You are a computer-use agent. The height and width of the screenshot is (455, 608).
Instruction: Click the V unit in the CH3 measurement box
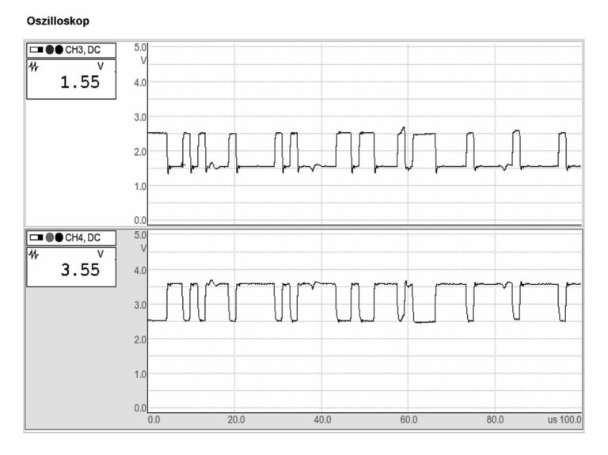pos(101,66)
